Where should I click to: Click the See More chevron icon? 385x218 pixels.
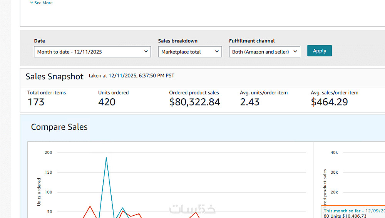(32, 3)
